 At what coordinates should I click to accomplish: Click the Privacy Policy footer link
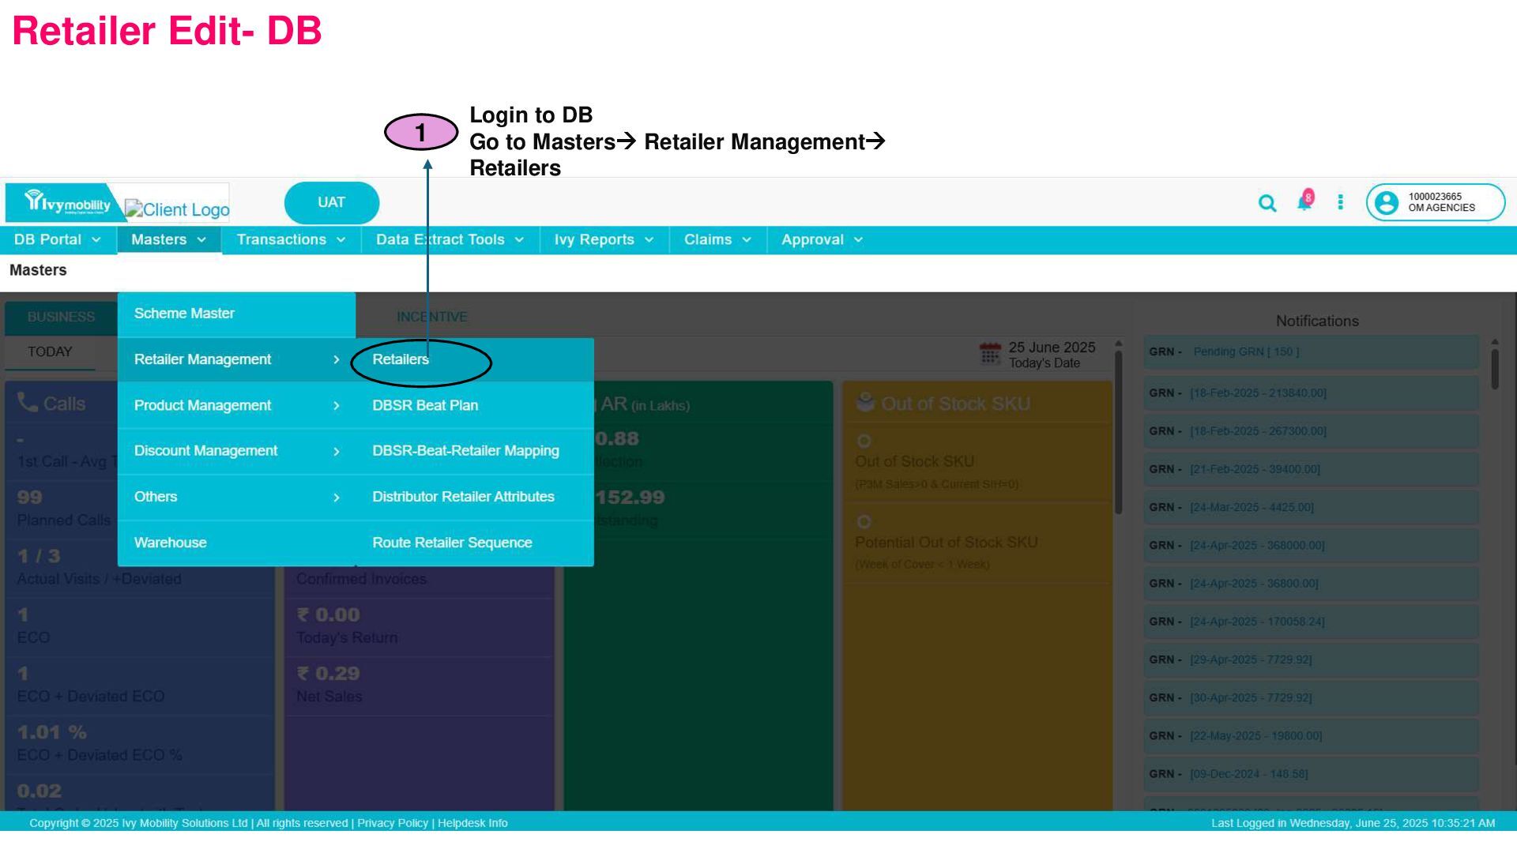point(393,823)
